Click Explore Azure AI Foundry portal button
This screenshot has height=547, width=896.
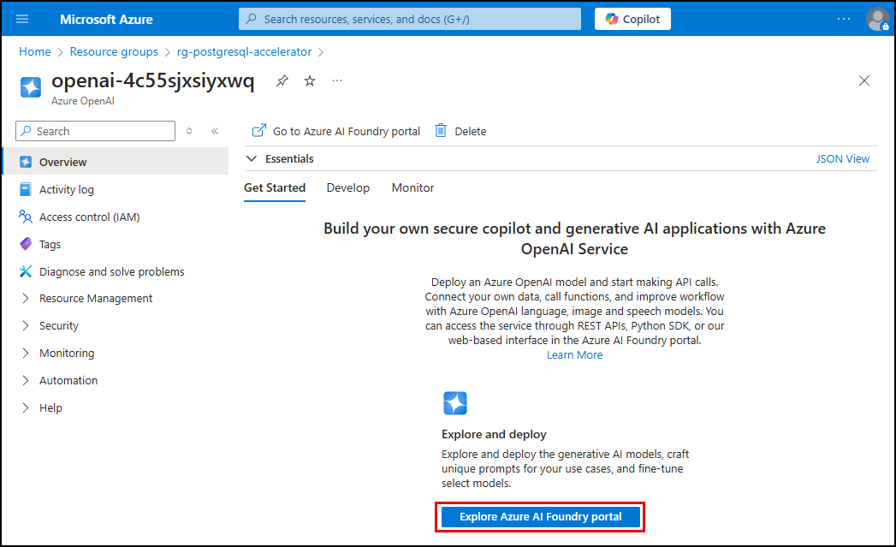click(540, 517)
